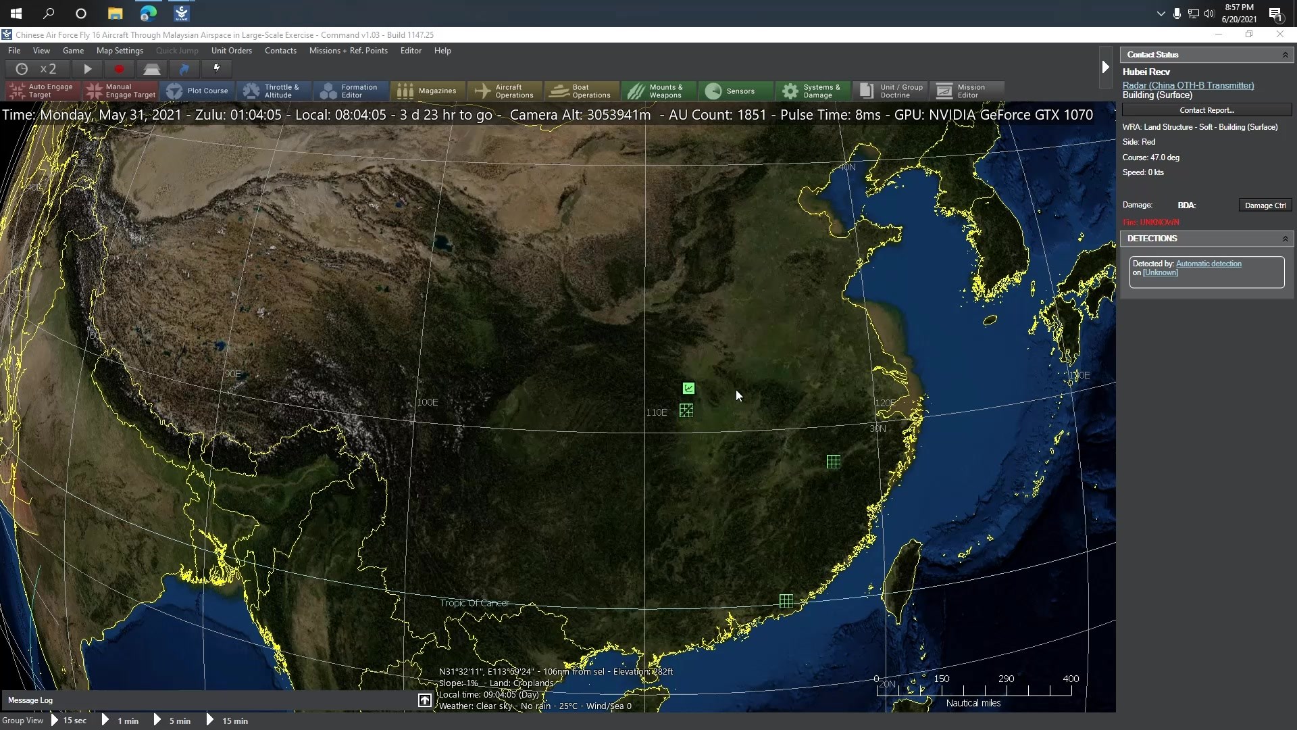1297x730 pixels.
Task: Advance the simulation by 5 min
Action: 172,721
